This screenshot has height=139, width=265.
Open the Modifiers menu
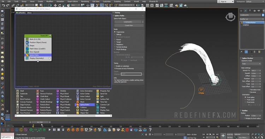coord(50,1)
